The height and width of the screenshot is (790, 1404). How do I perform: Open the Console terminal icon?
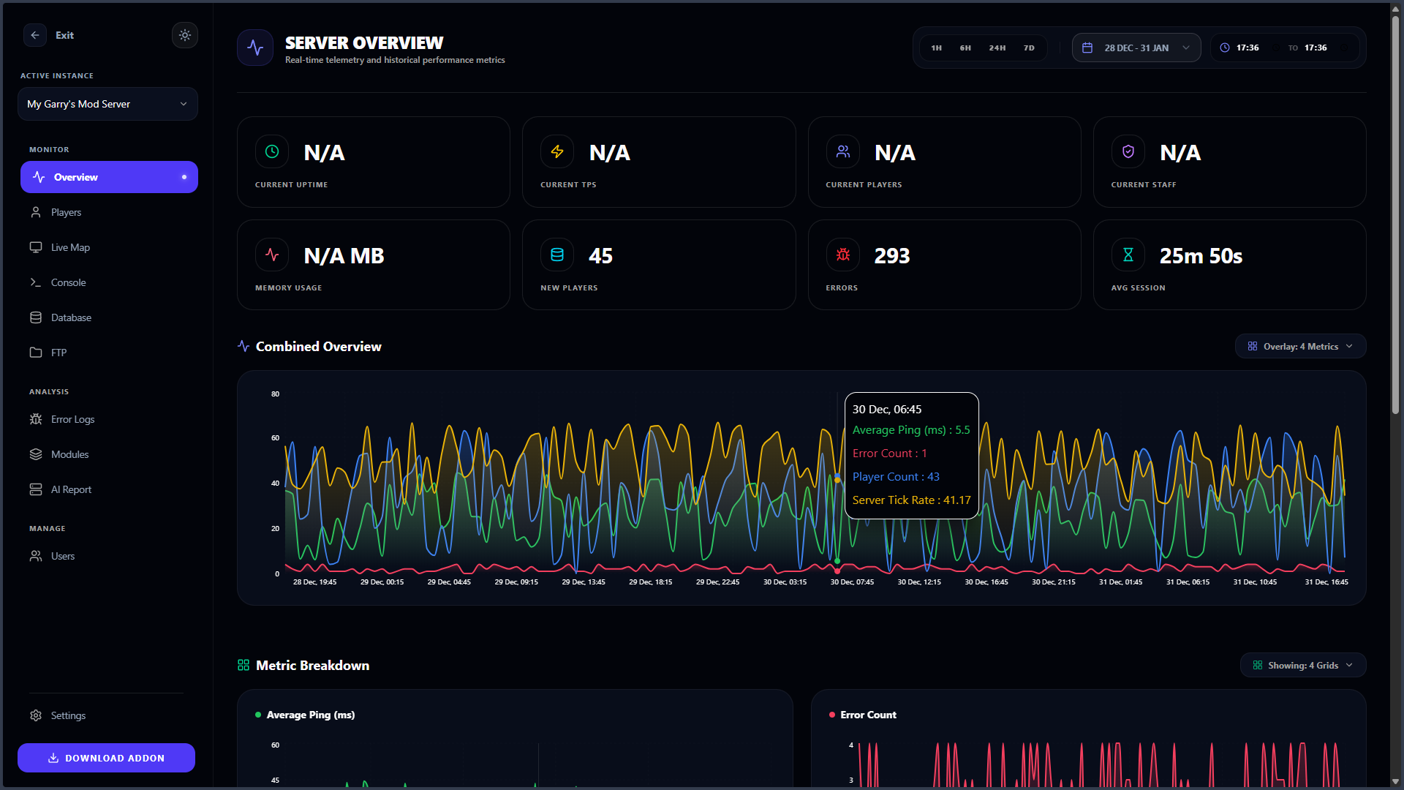click(x=36, y=282)
